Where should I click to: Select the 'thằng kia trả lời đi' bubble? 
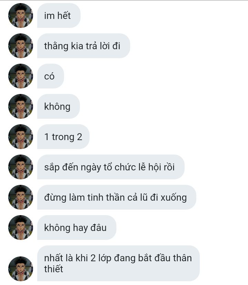click(x=83, y=46)
